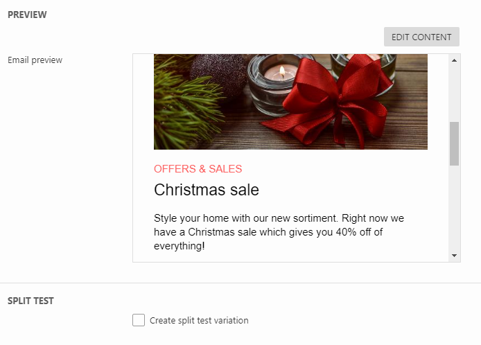Viewport: 481px width, 345px height.
Task: Click the preview scrollbar up arrow
Action: pos(454,60)
